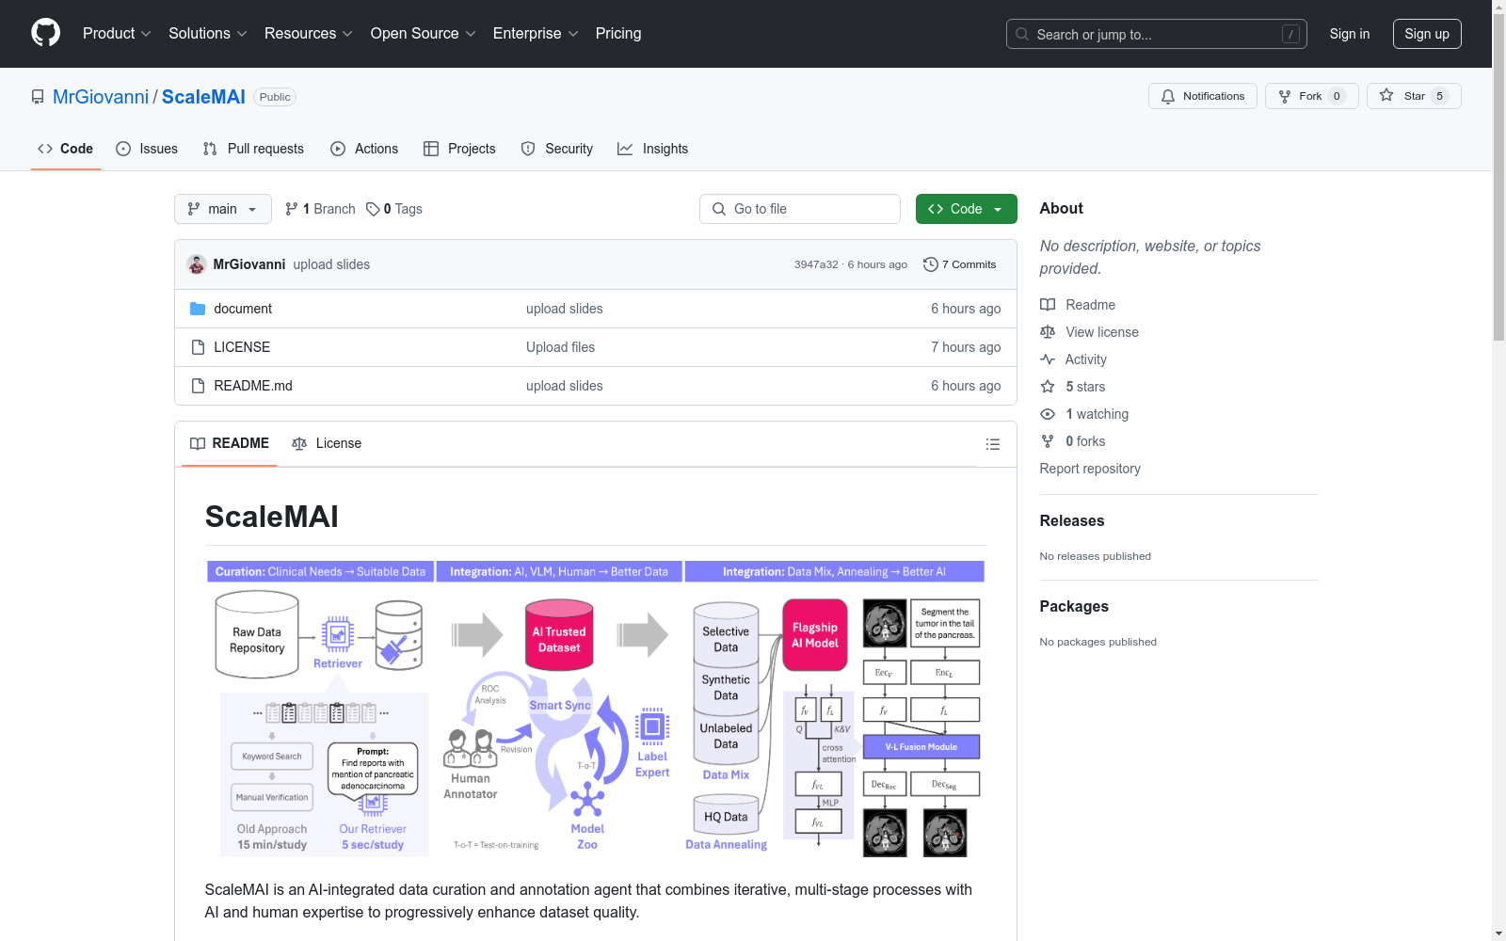Click the Packages heading link
Screen dimensions: 1506x941
pyautogui.click(x=1074, y=606)
